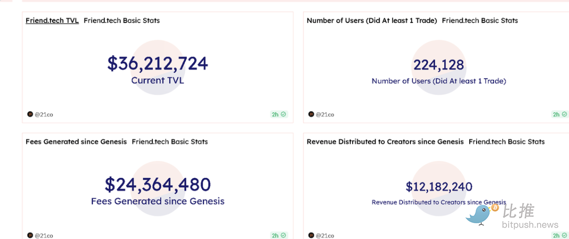The image size is (569, 239).
Task: Open the Revenue Distributed to Creators since Genesis title
Action: click(x=385, y=142)
